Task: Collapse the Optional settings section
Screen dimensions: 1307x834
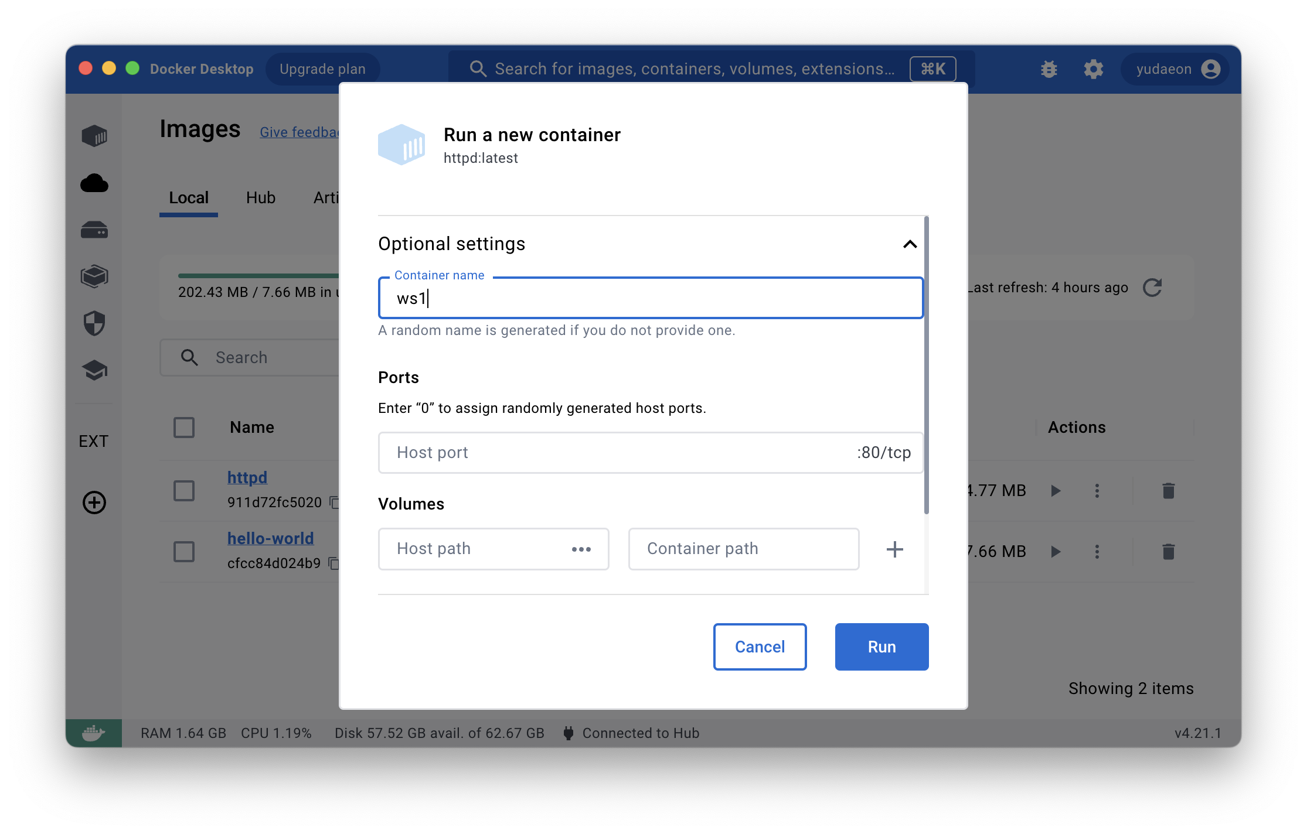Action: (x=910, y=244)
